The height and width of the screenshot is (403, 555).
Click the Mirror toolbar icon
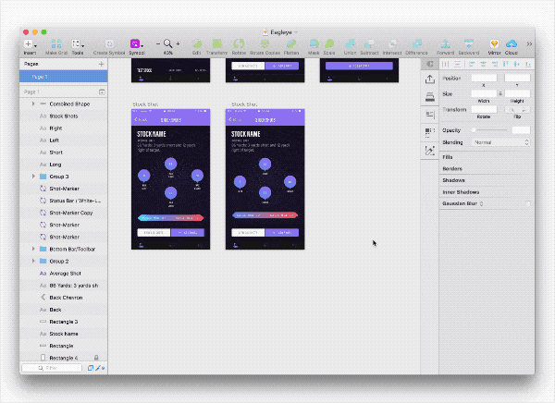coord(493,43)
